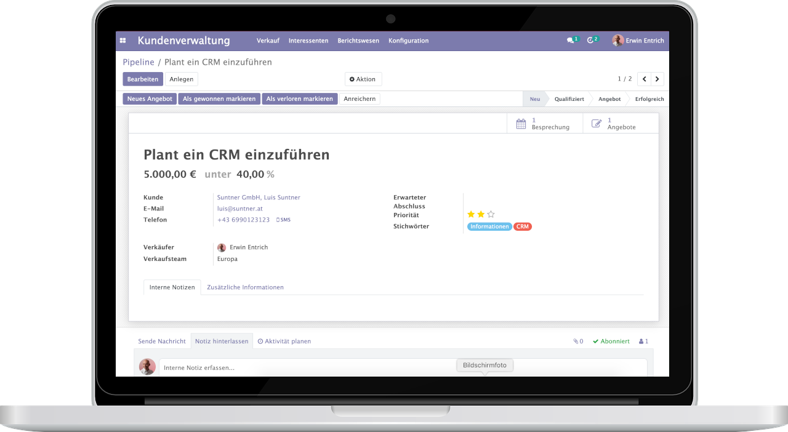Go to next record arrow
The image size is (788, 432).
[x=657, y=79]
